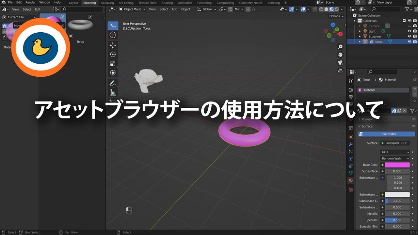Open the Material properties tab
The height and width of the screenshot is (235, 418).
pyautogui.click(x=351, y=180)
